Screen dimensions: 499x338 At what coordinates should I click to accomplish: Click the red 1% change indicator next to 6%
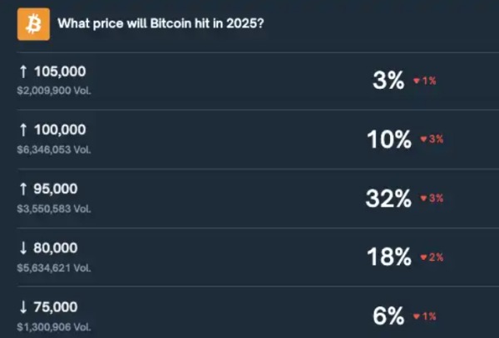425,316
